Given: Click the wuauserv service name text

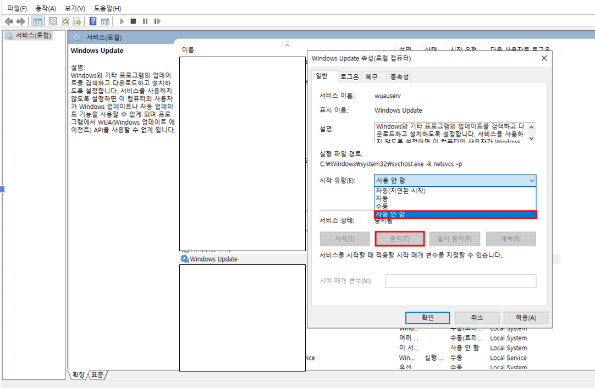Looking at the screenshot, I should tap(388, 96).
